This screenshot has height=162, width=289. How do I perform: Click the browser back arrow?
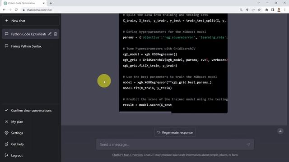pos(4,10)
